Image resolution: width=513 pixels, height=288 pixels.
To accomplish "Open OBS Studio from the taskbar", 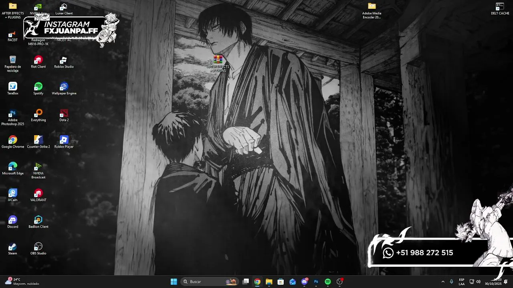I will pyautogui.click(x=339, y=282).
